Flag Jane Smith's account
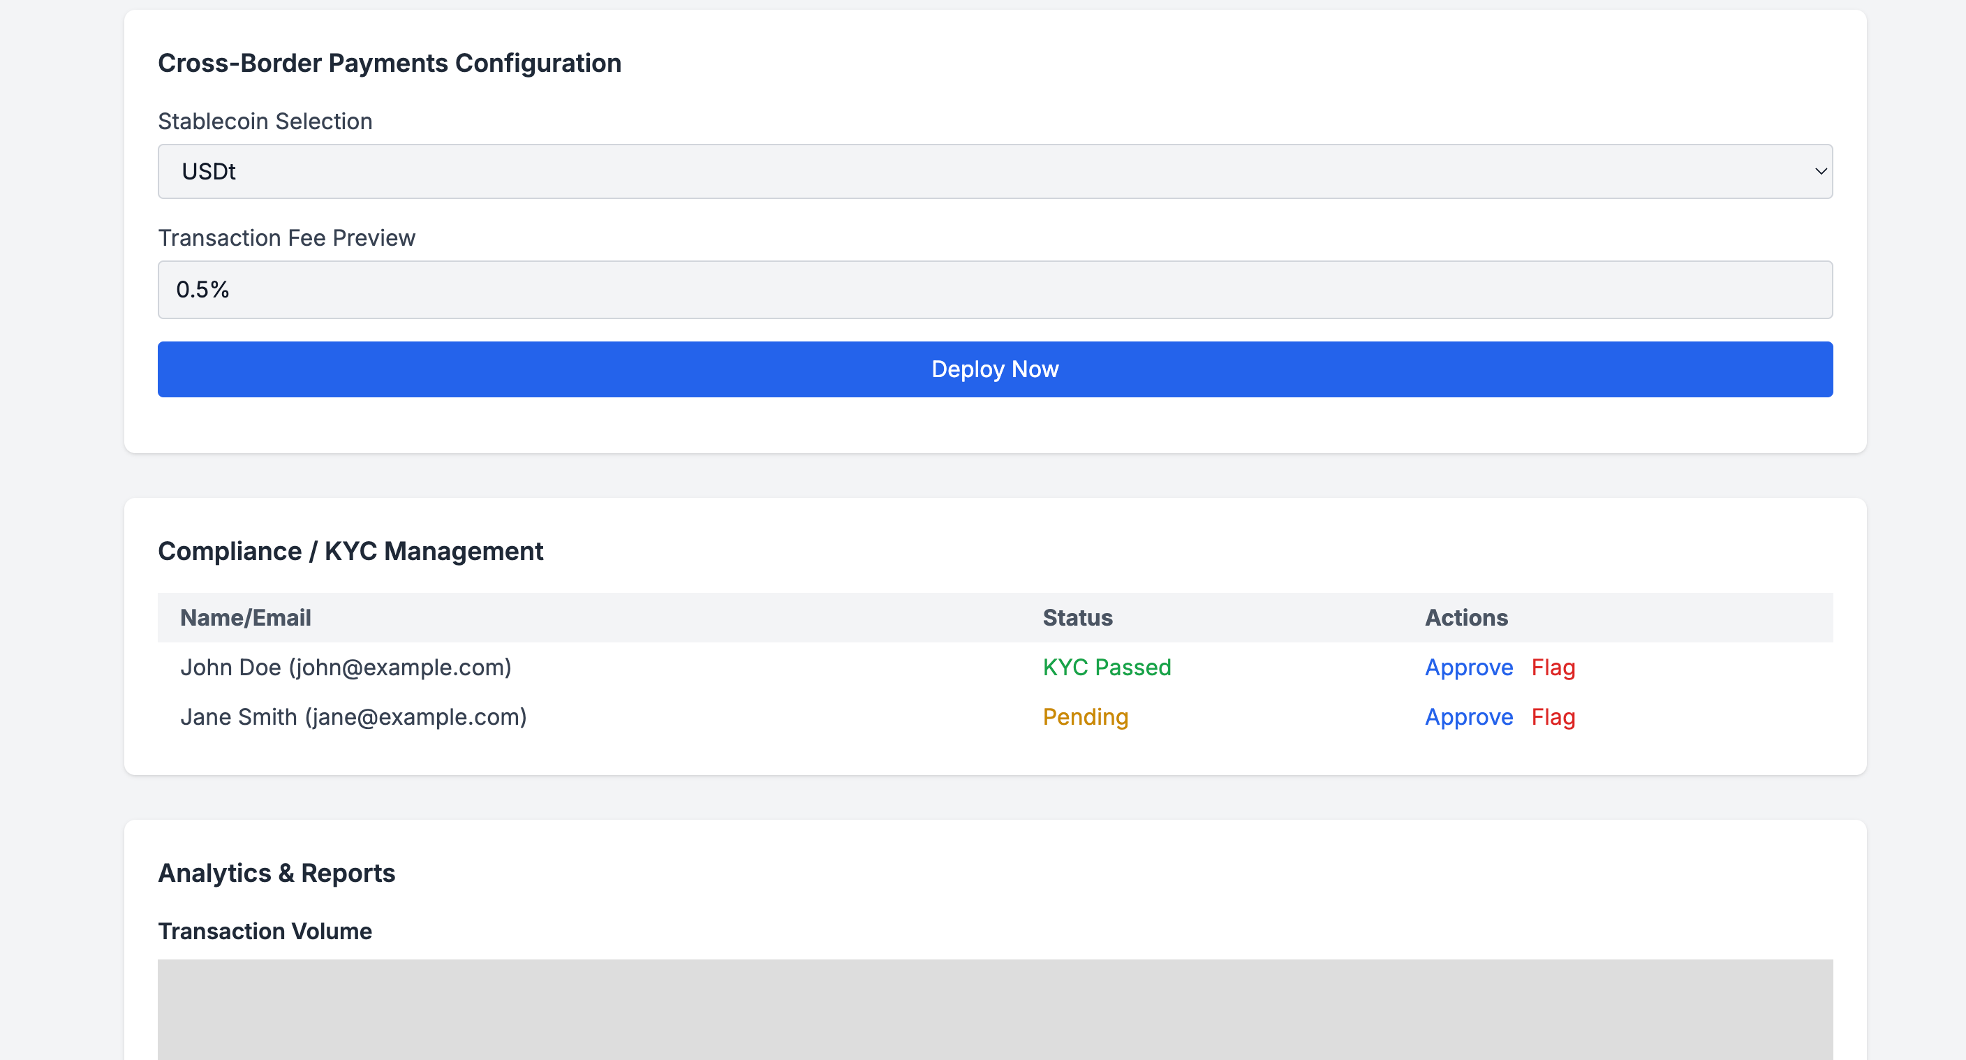This screenshot has width=1966, height=1060. [1553, 716]
